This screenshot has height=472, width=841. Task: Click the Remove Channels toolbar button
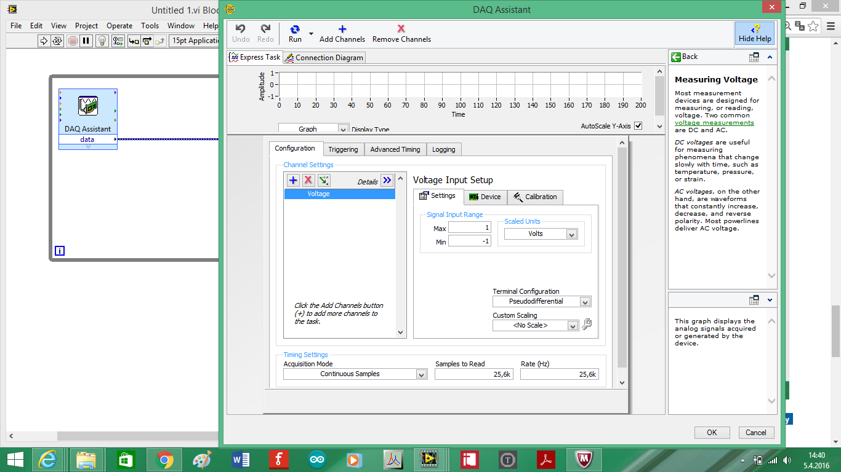coord(401,33)
